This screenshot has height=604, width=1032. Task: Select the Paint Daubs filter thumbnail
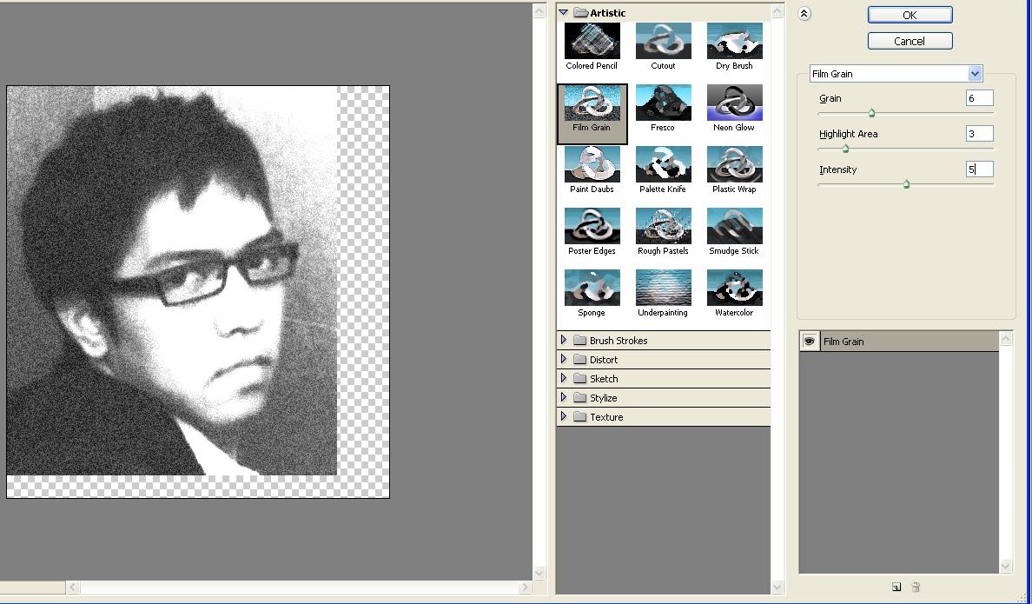(x=592, y=164)
